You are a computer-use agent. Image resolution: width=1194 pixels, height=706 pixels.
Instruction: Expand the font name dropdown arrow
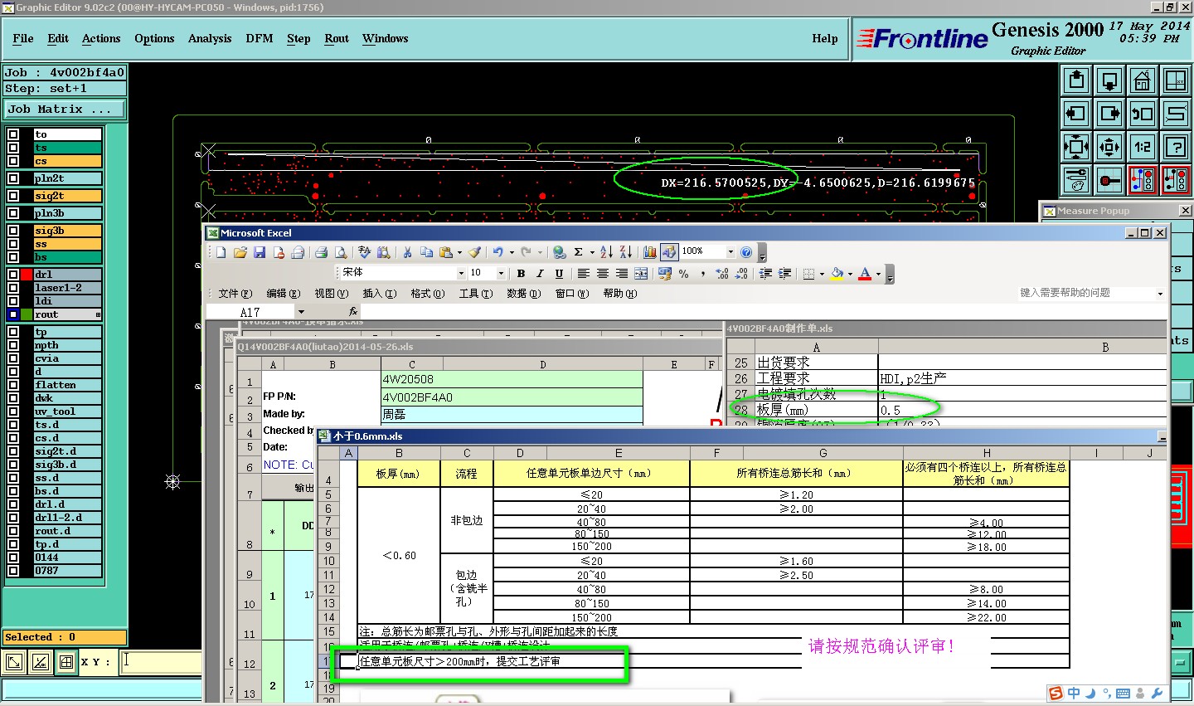click(461, 274)
